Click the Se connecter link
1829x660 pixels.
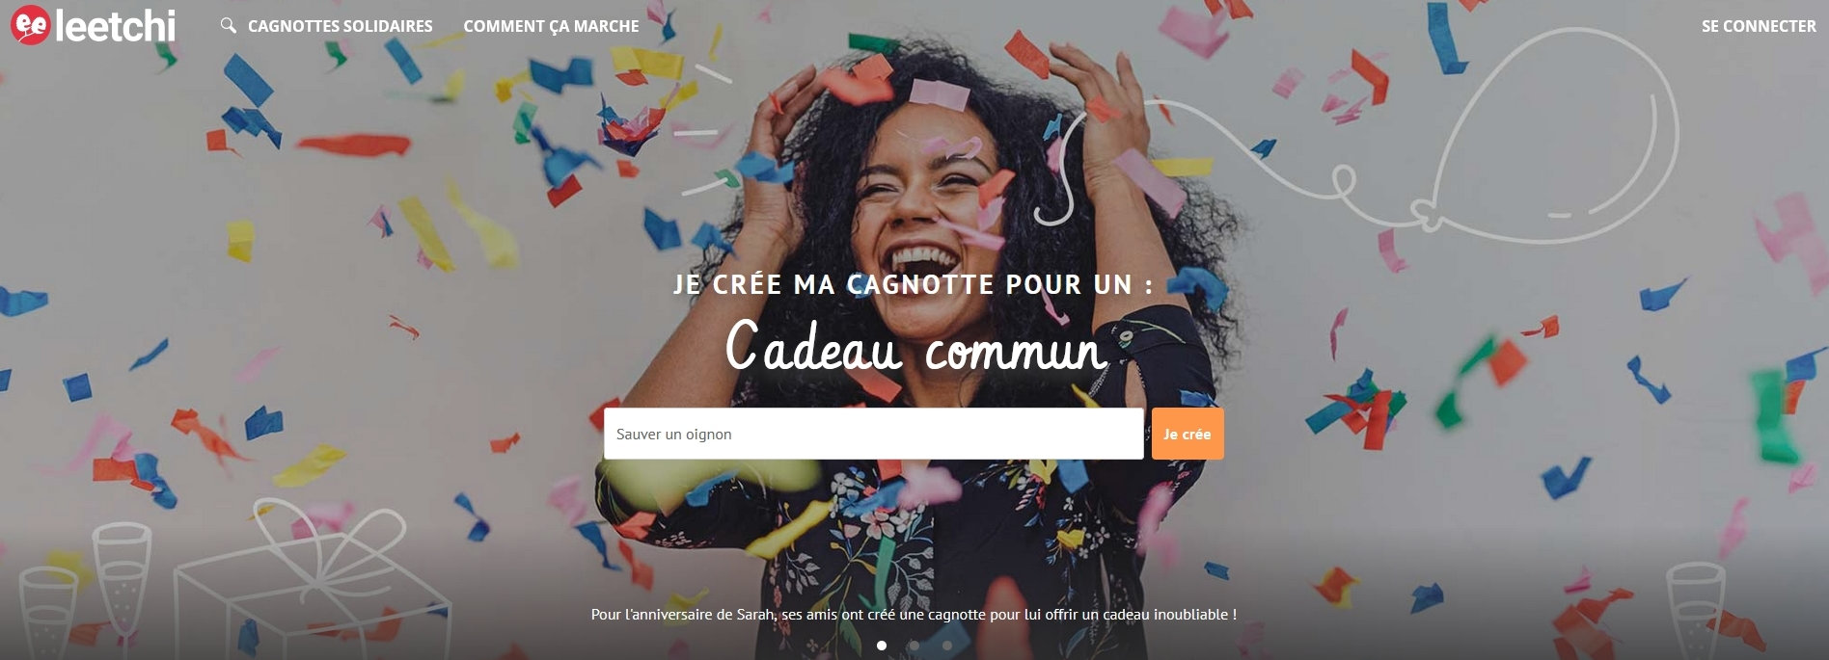[1759, 26]
